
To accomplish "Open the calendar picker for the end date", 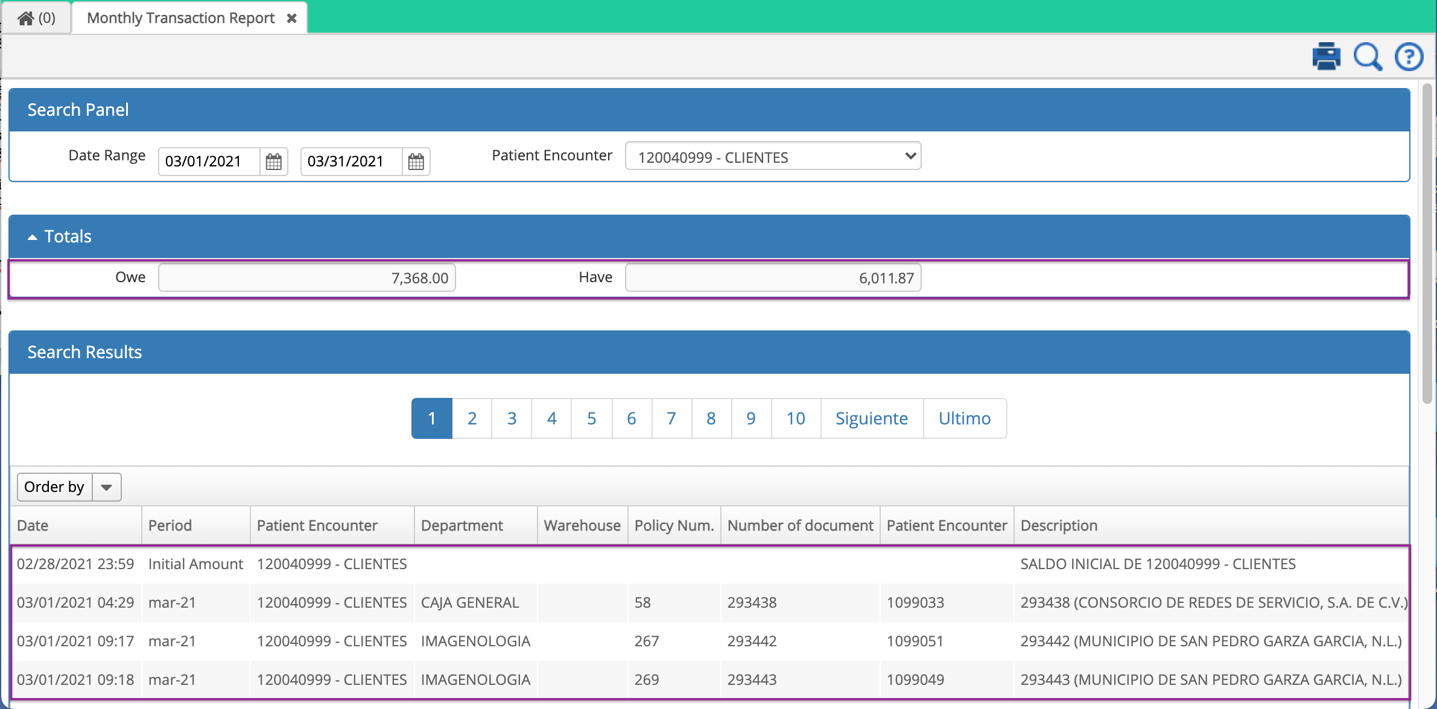I will coord(415,161).
